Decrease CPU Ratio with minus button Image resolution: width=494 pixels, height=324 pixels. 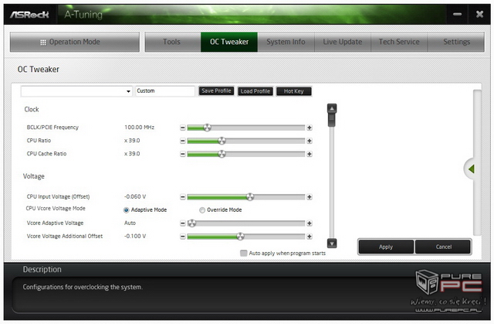(183, 141)
